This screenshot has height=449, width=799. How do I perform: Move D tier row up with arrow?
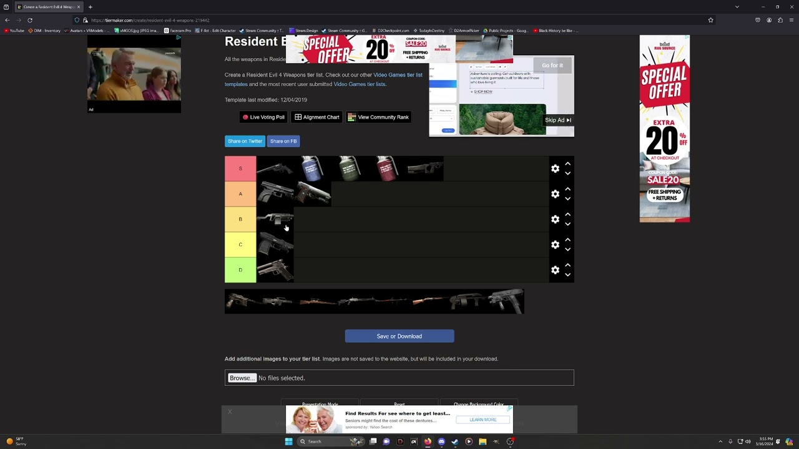pos(567,265)
